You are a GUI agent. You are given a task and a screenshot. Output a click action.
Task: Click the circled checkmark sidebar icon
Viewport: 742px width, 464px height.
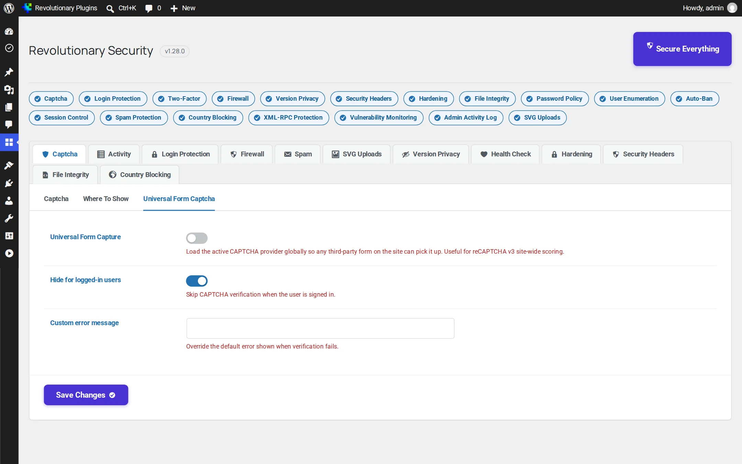click(x=9, y=48)
